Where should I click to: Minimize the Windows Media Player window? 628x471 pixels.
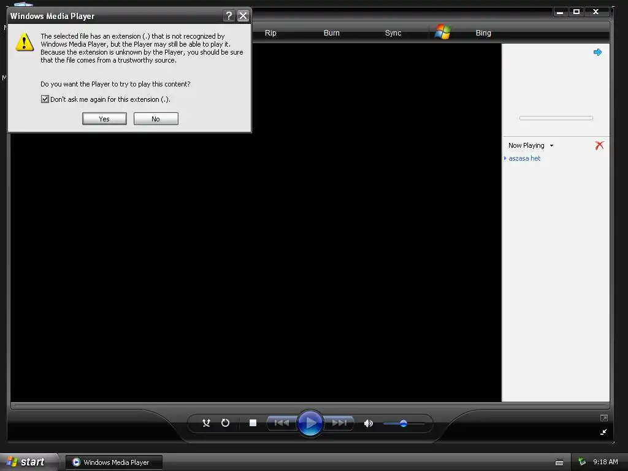pos(560,12)
